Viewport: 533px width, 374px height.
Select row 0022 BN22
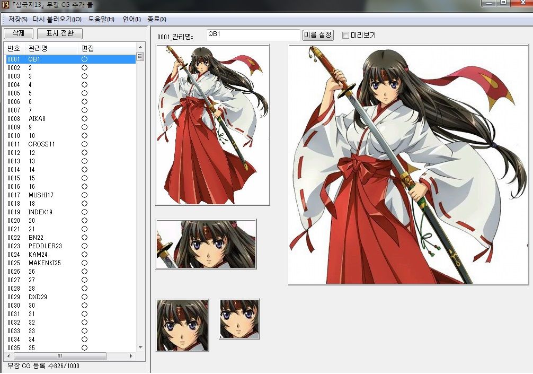(x=70, y=238)
